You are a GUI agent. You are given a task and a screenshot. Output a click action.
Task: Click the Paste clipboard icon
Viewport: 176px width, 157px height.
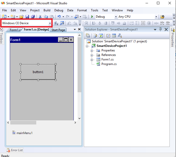pos(52,17)
